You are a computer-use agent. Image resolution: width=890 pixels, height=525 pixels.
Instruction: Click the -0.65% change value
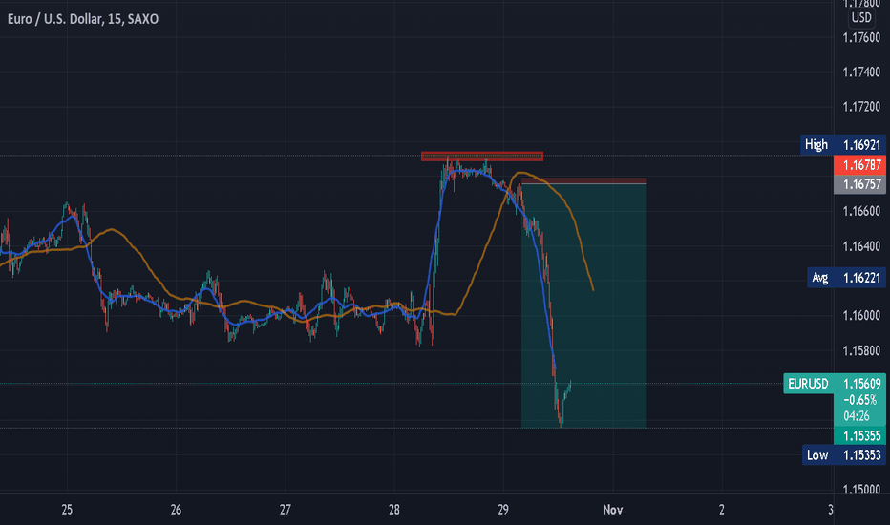click(859, 400)
